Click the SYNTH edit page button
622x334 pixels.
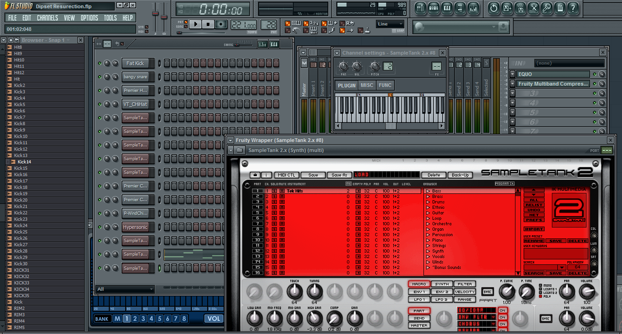tap(442, 284)
